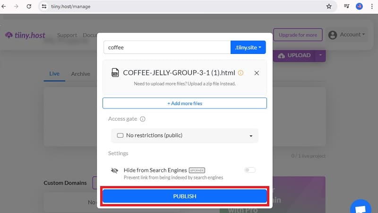Click 'Prevent link from being indexed' description

[173, 177]
